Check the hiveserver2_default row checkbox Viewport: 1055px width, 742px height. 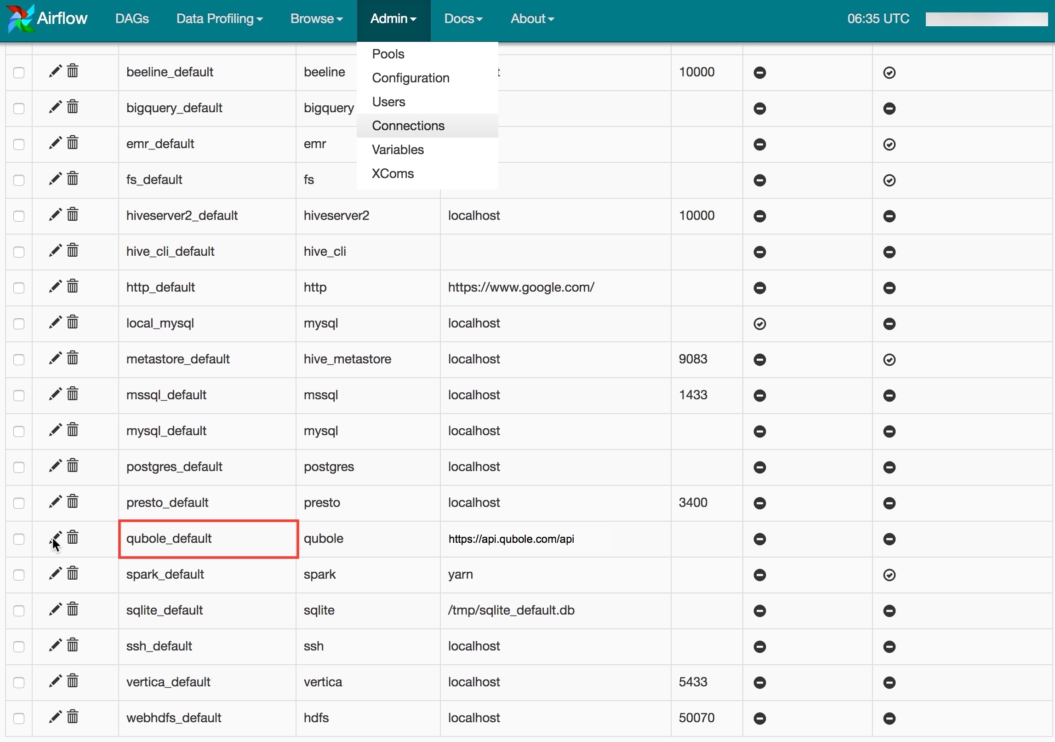pyautogui.click(x=19, y=216)
